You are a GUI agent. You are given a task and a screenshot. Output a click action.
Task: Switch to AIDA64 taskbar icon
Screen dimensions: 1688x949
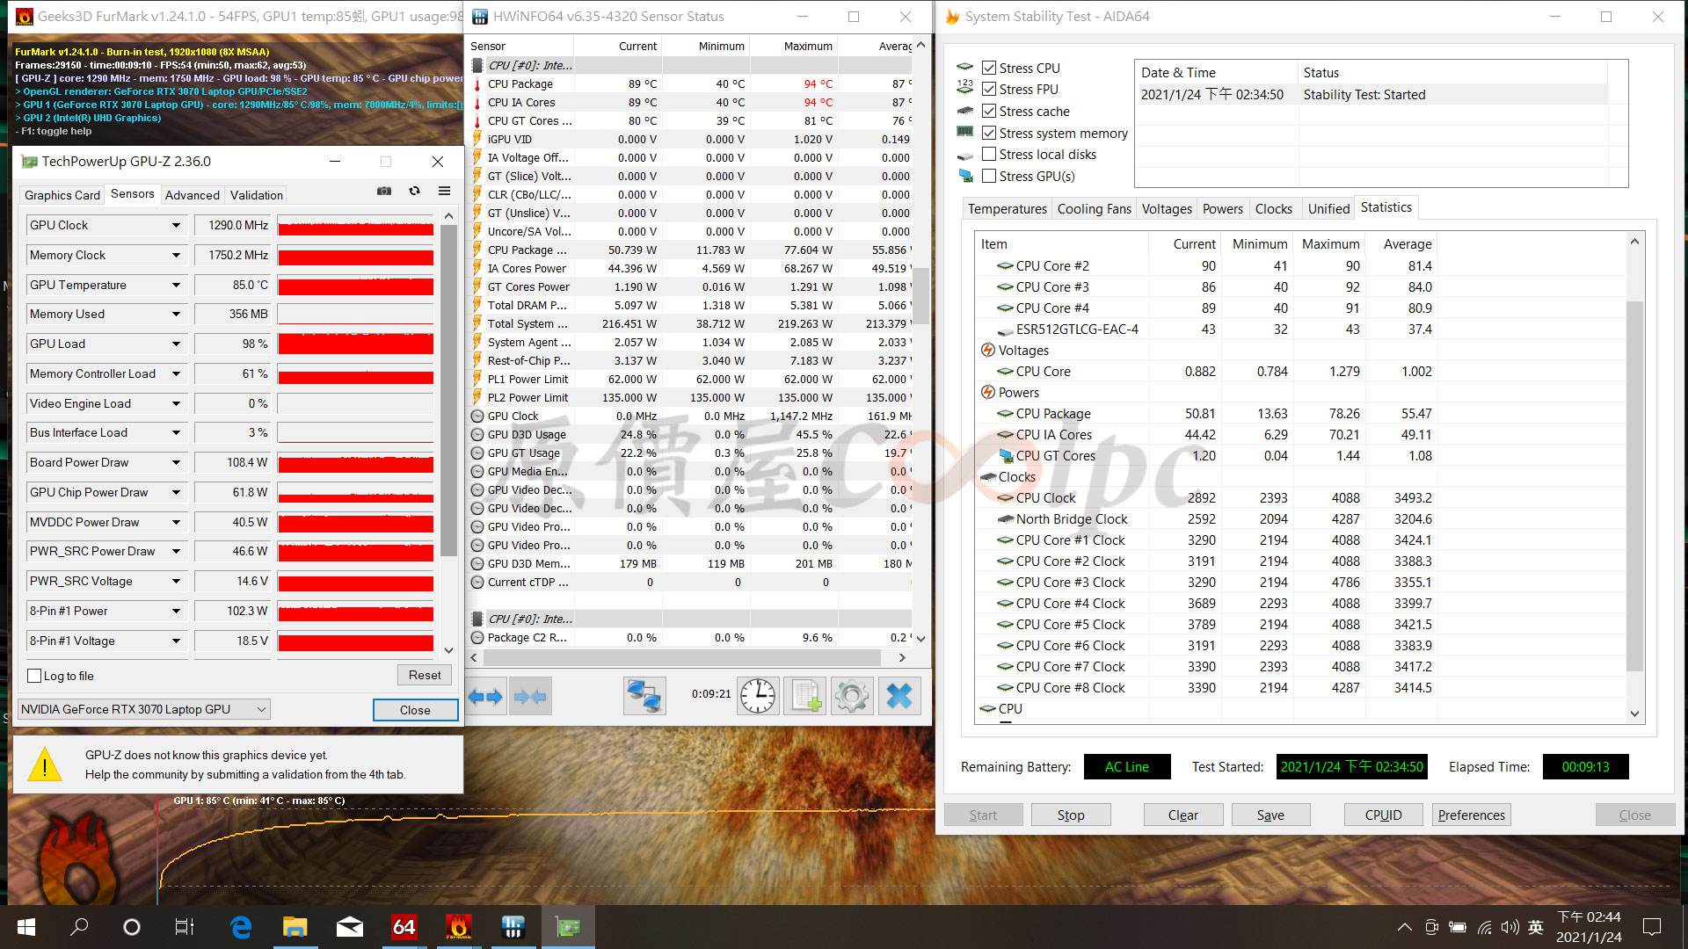(x=404, y=927)
